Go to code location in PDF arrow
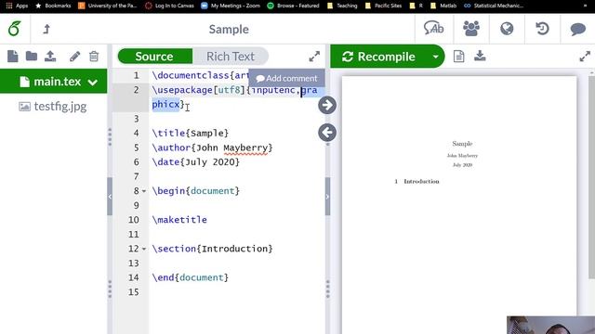Screen dimensions: 595x334 click(327, 105)
